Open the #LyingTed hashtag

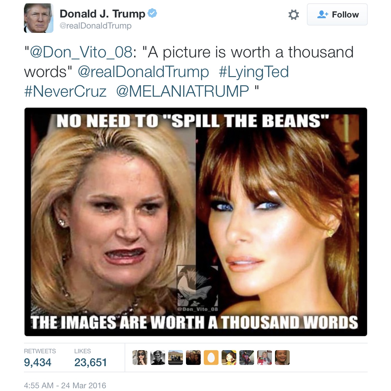(254, 72)
